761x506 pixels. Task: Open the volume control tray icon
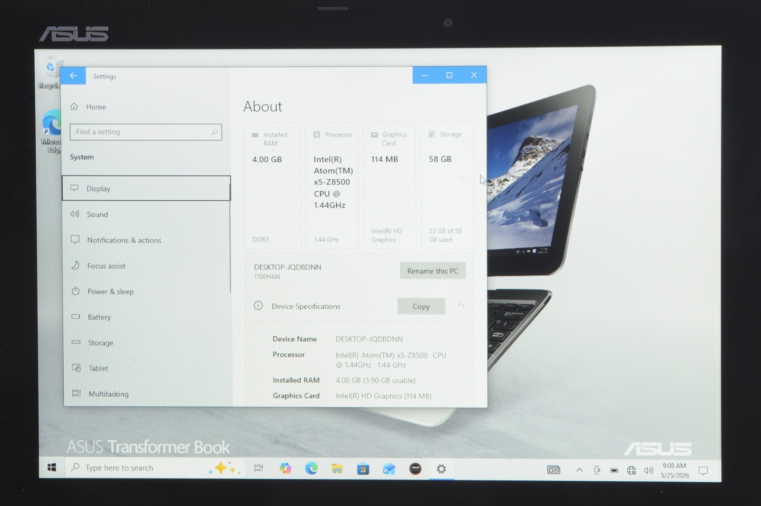(x=648, y=470)
